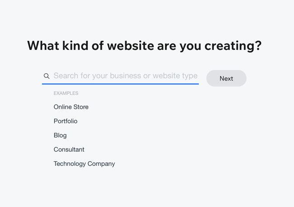This screenshot has width=294, height=207.
Task: Pick the Blog example
Action: click(x=60, y=135)
